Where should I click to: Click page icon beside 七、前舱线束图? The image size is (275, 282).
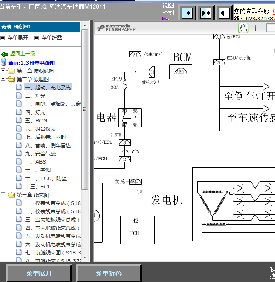pyautogui.click(x=19, y=253)
